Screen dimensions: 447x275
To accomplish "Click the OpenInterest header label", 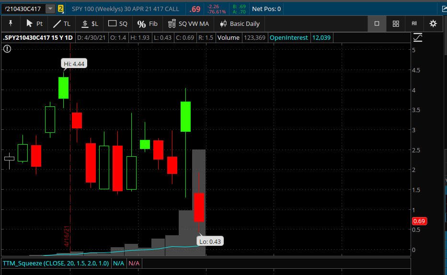I will click(288, 38).
